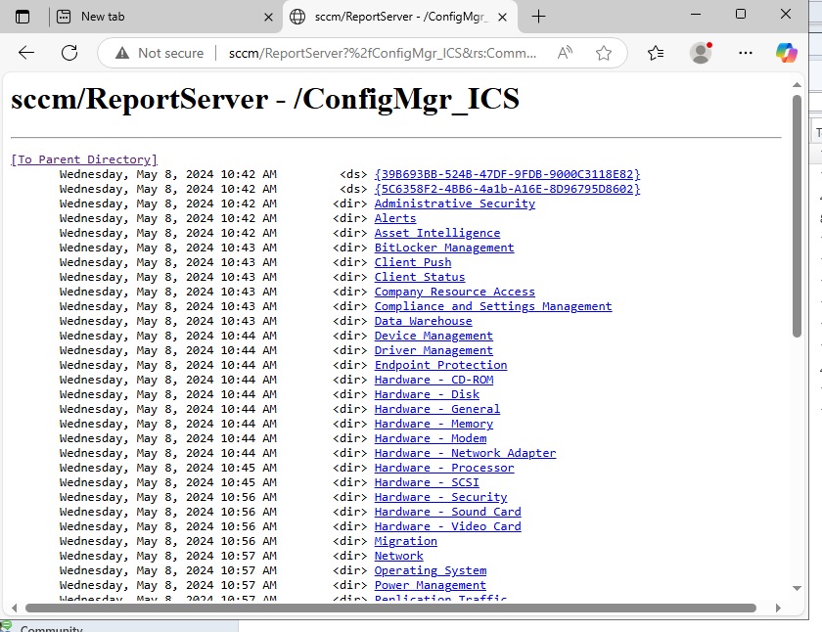Open a new tab with the plus button
The image size is (822, 632).
536,16
